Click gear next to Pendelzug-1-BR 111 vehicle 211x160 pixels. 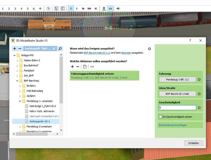point(199,80)
